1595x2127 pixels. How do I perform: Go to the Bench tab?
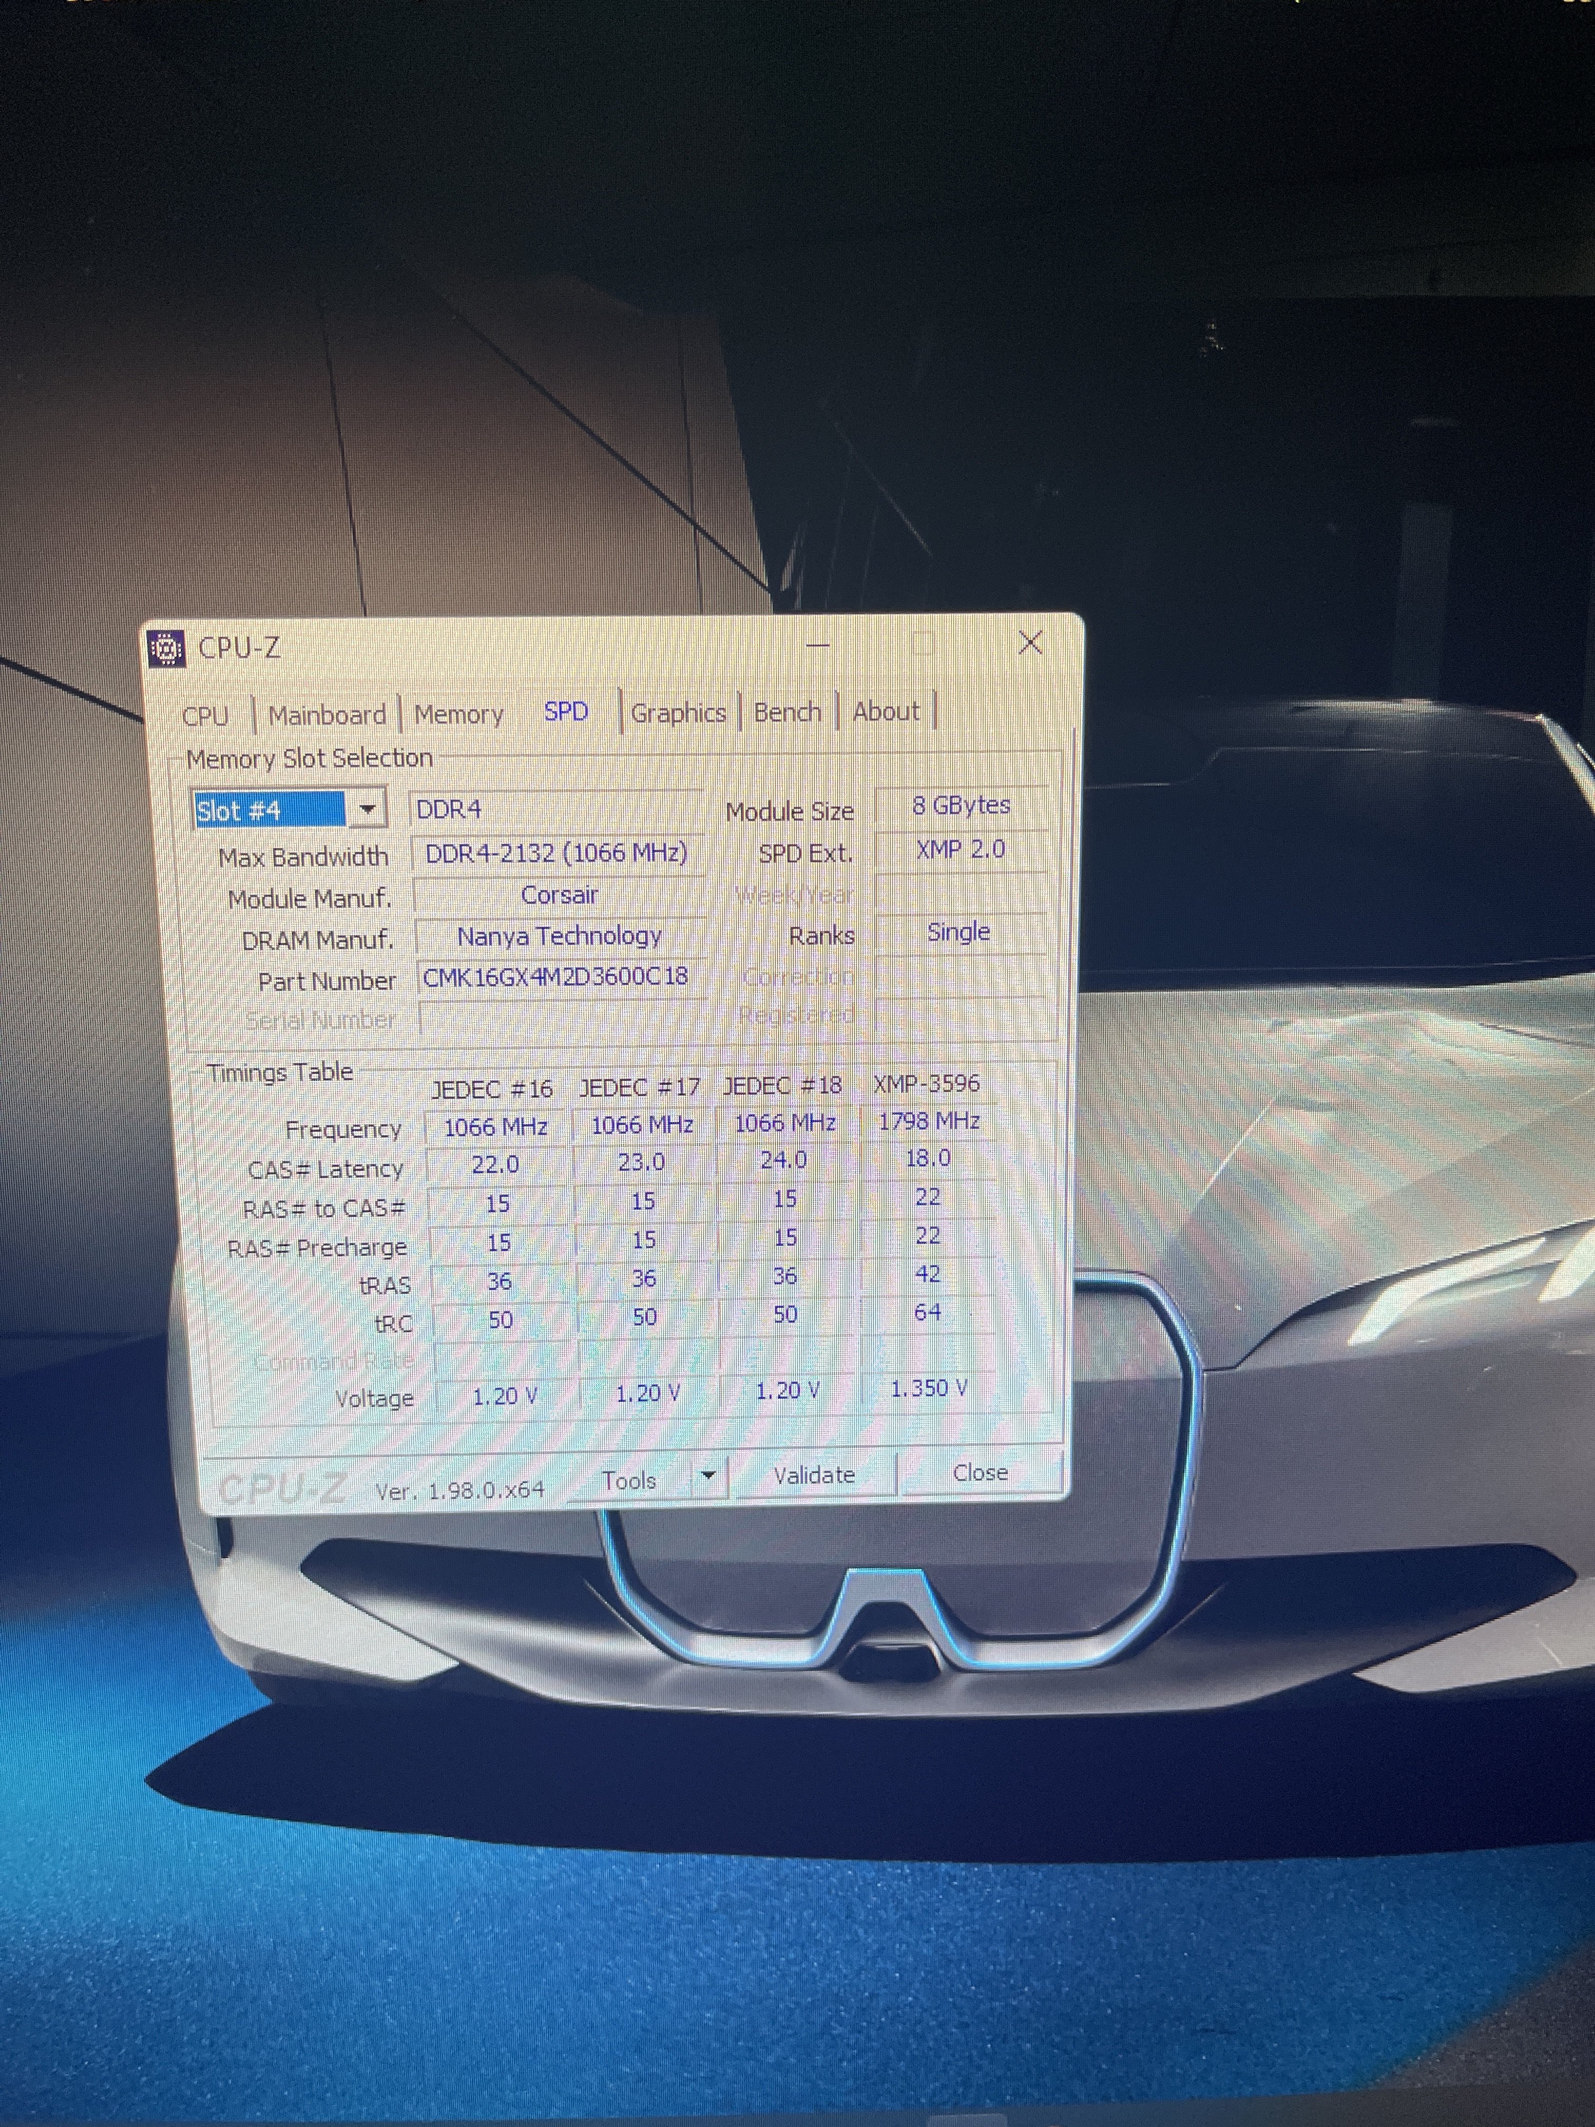pyautogui.click(x=787, y=712)
